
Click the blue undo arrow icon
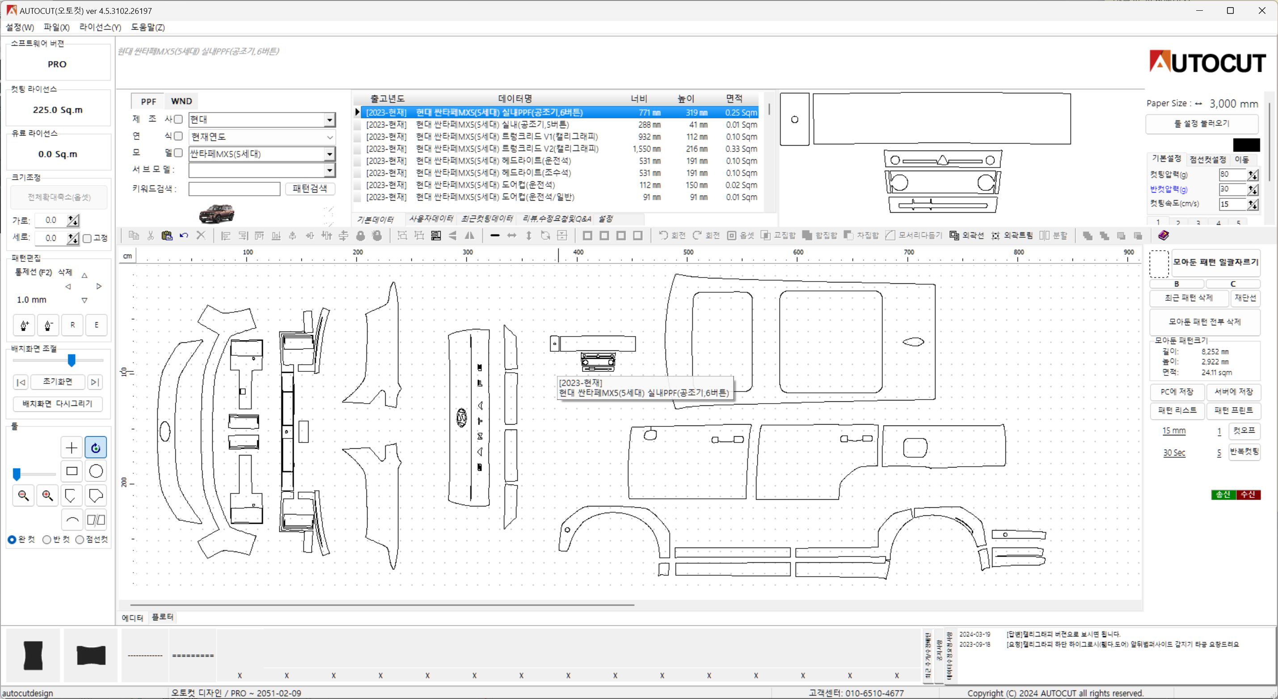click(184, 236)
